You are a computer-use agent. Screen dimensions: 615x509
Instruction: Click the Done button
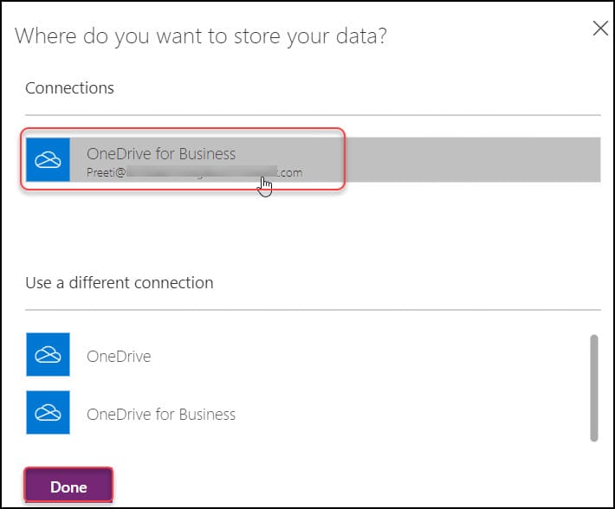[68, 485]
